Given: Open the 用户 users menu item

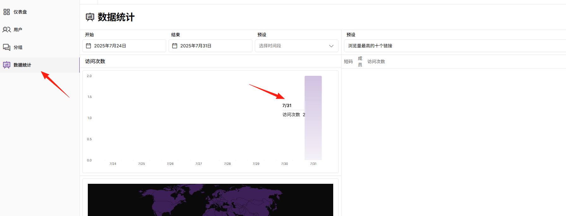Looking at the screenshot, I should [x=39, y=30].
